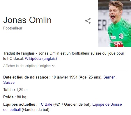Click the share icon beside Jonas Omlin
131x115 pixels.
tap(88, 21)
